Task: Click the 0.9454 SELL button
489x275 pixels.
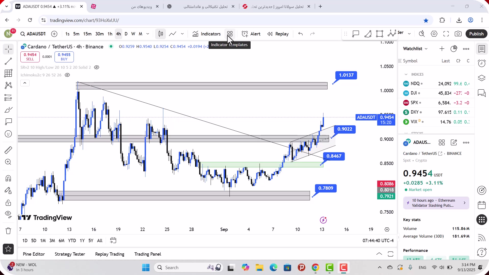Action: click(30, 57)
